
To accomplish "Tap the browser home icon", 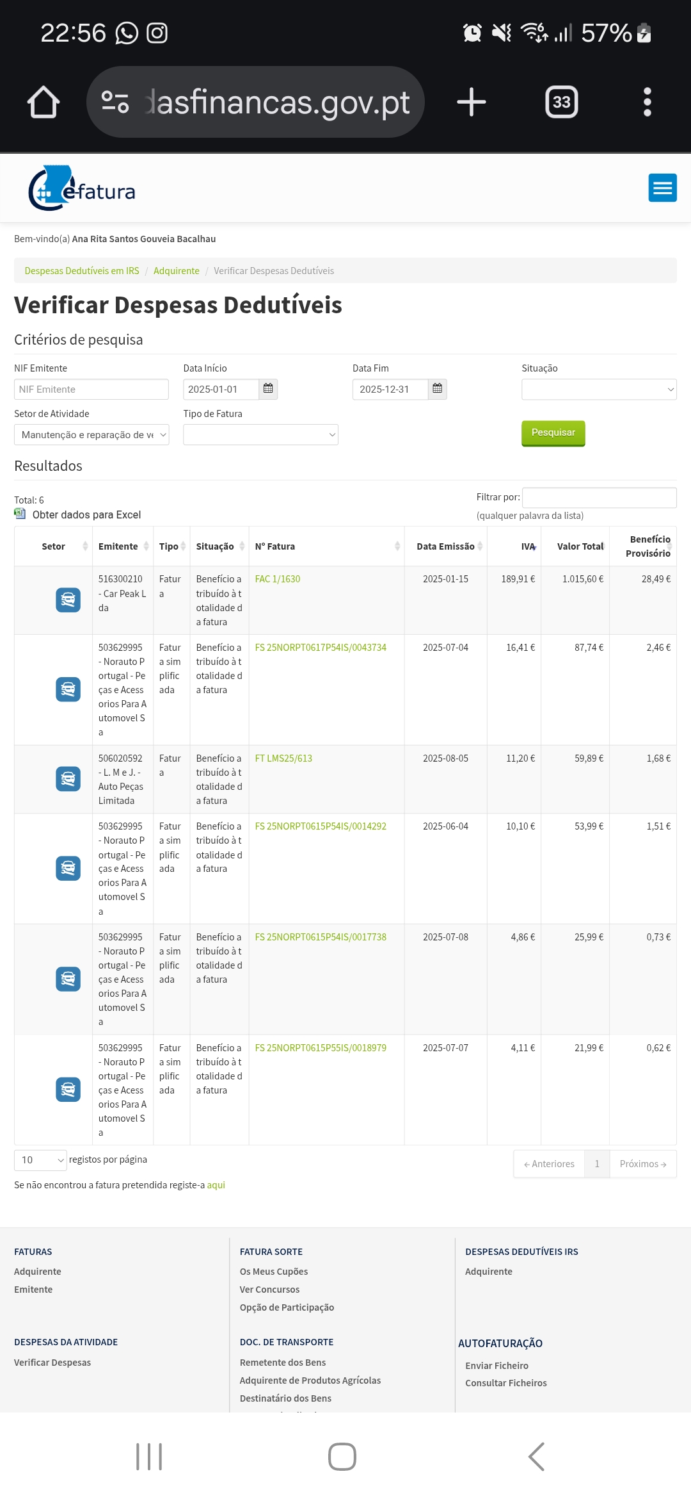I will (x=44, y=102).
